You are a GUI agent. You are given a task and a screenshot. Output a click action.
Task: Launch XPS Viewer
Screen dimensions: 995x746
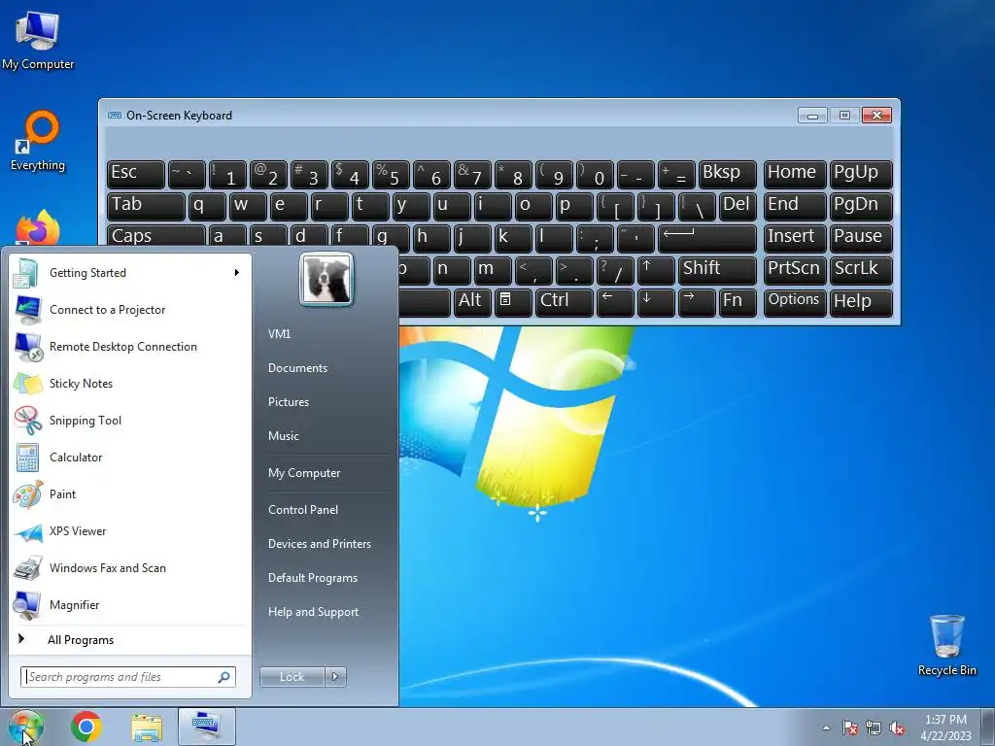[x=130, y=531]
